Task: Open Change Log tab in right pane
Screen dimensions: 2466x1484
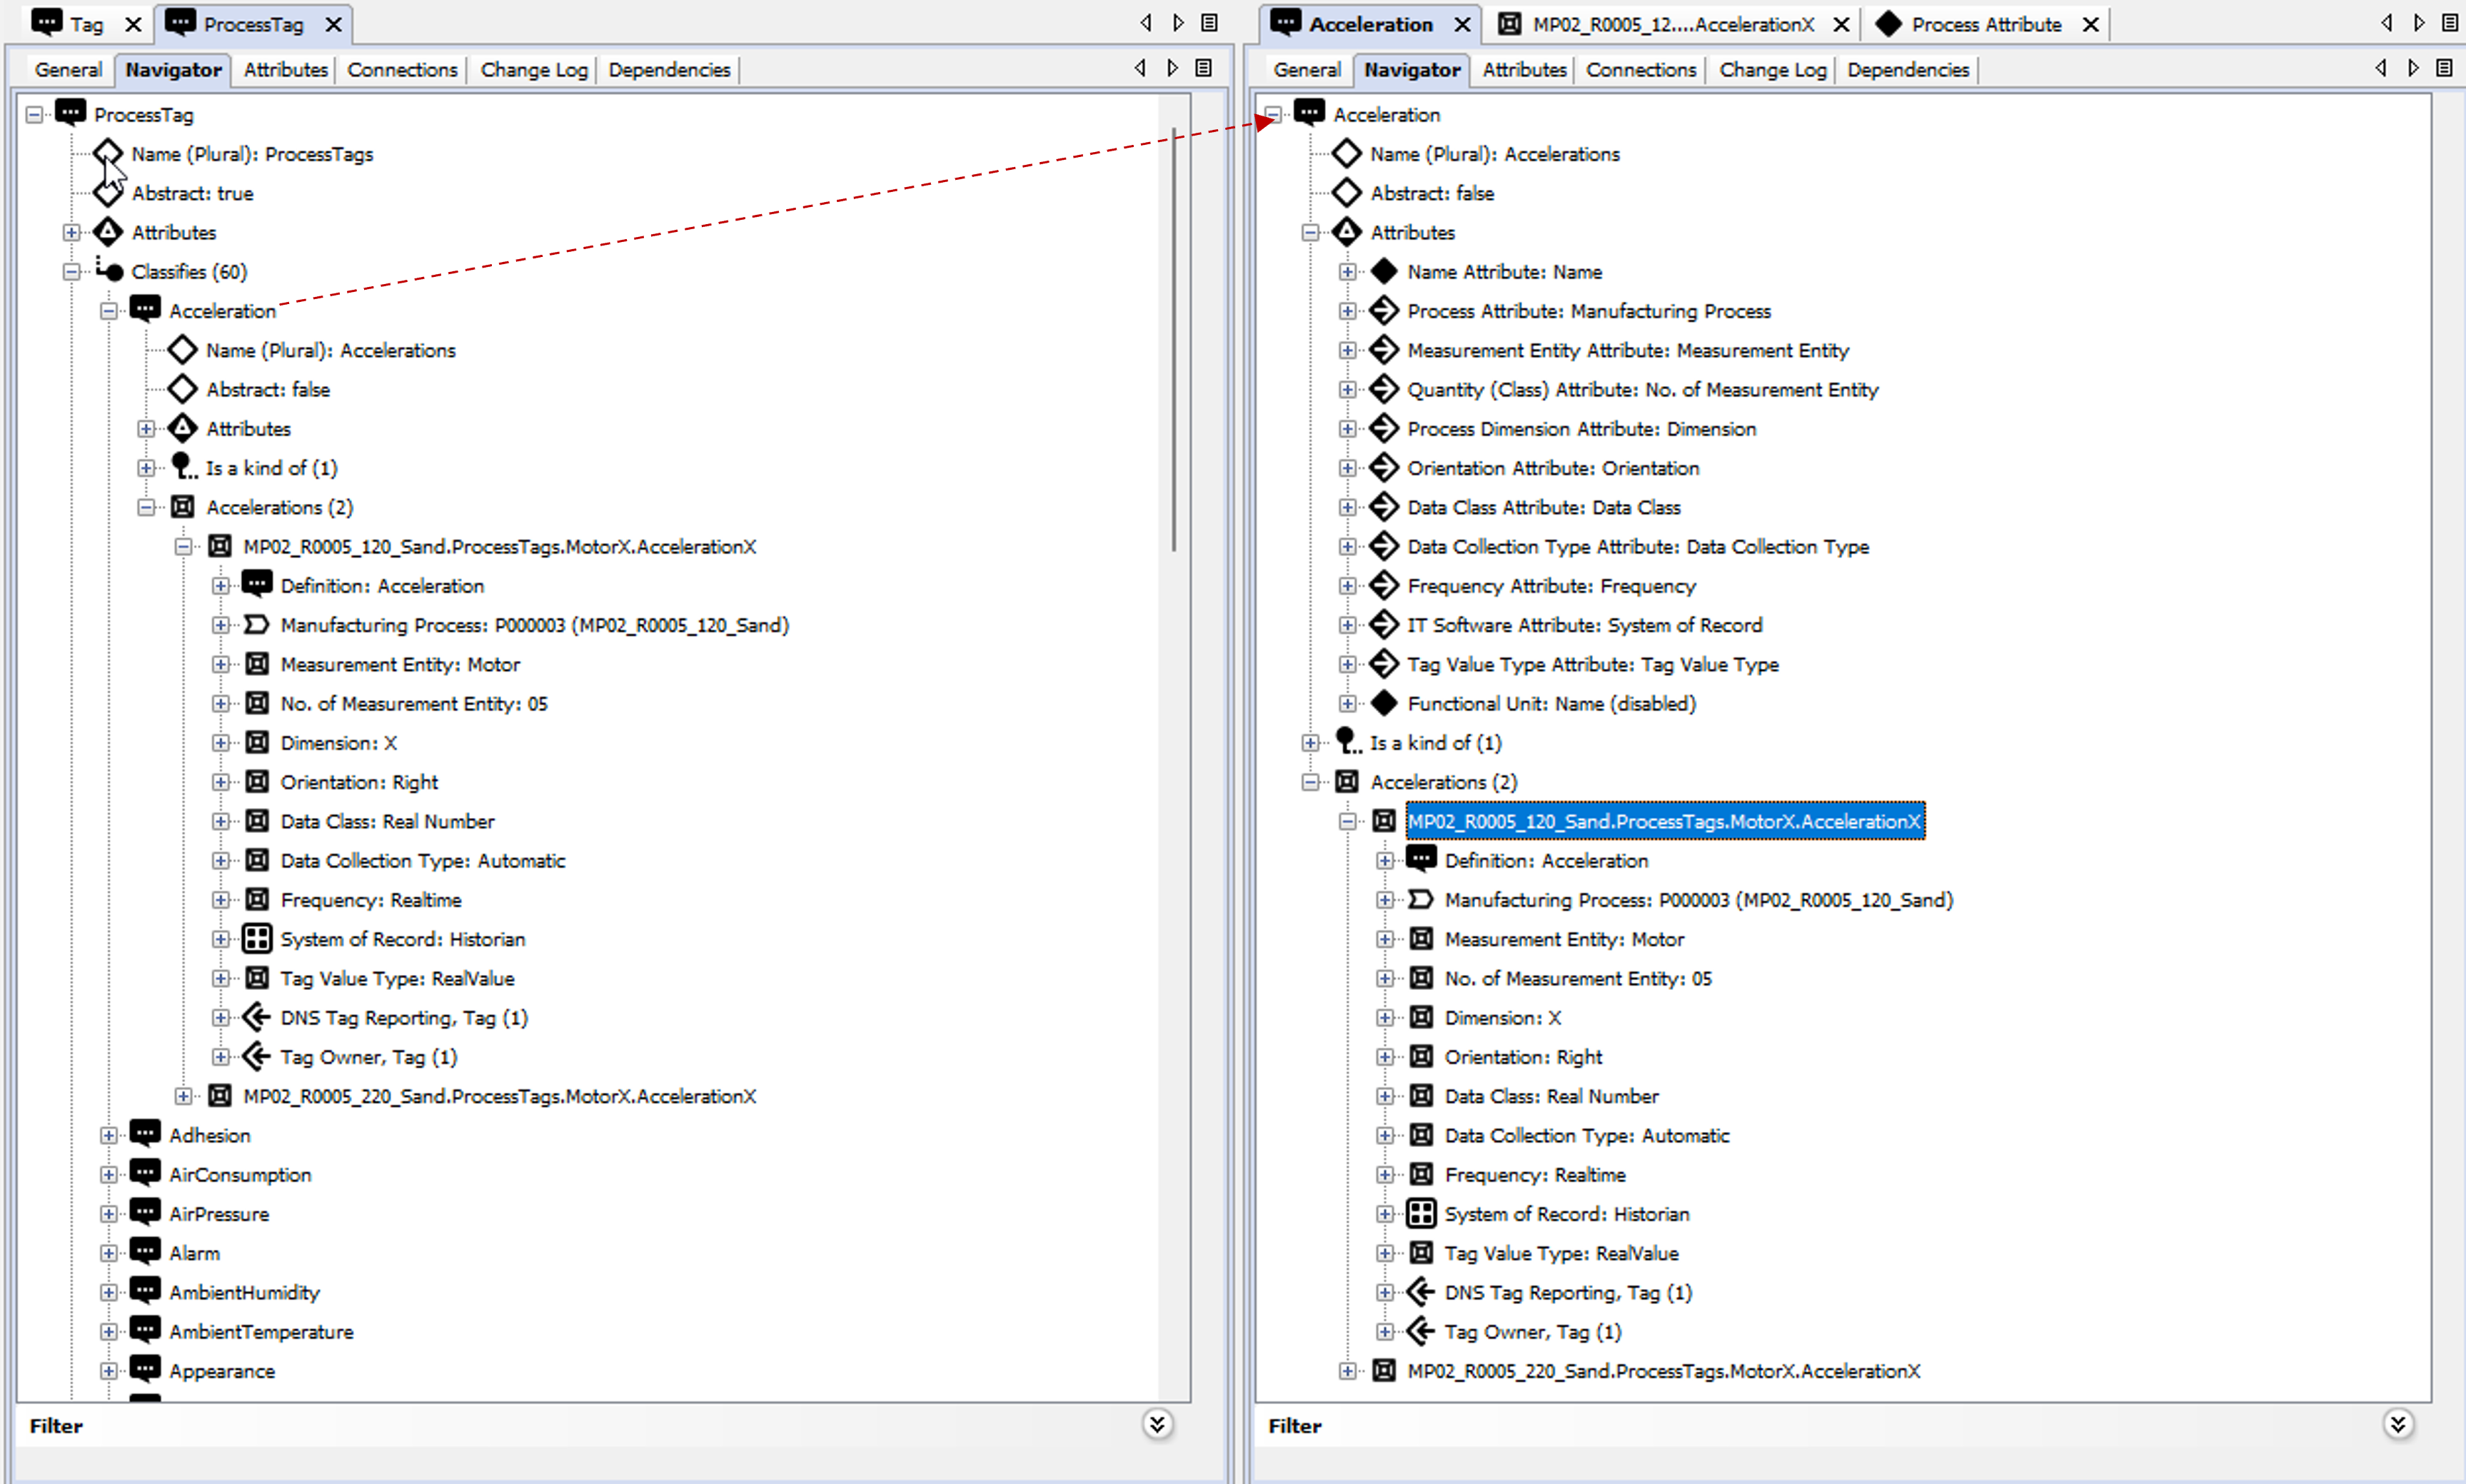Action: 1772,70
